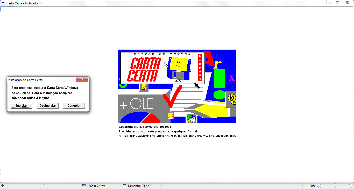
Task: Click the Desinstalar button
Action: coord(48,106)
